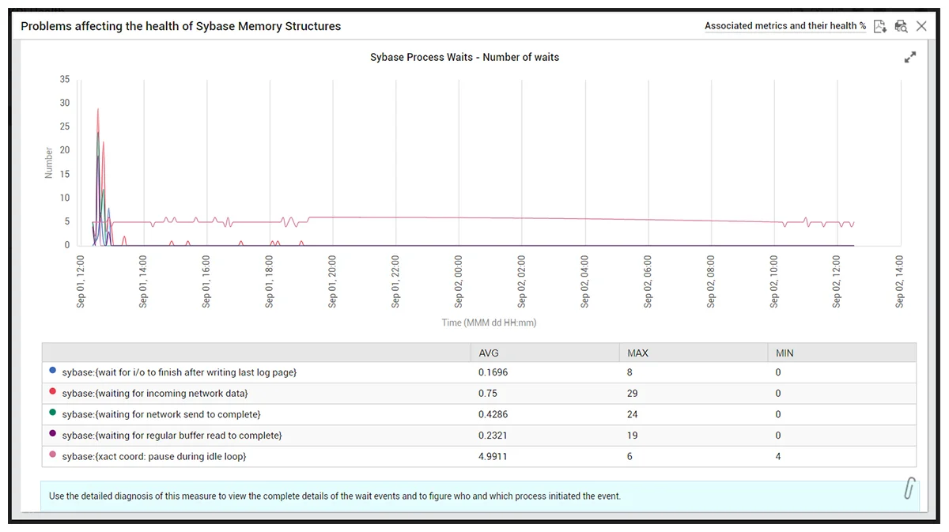
Task: Select row 'xact coord: pause during idle loop'
Action: (479, 457)
